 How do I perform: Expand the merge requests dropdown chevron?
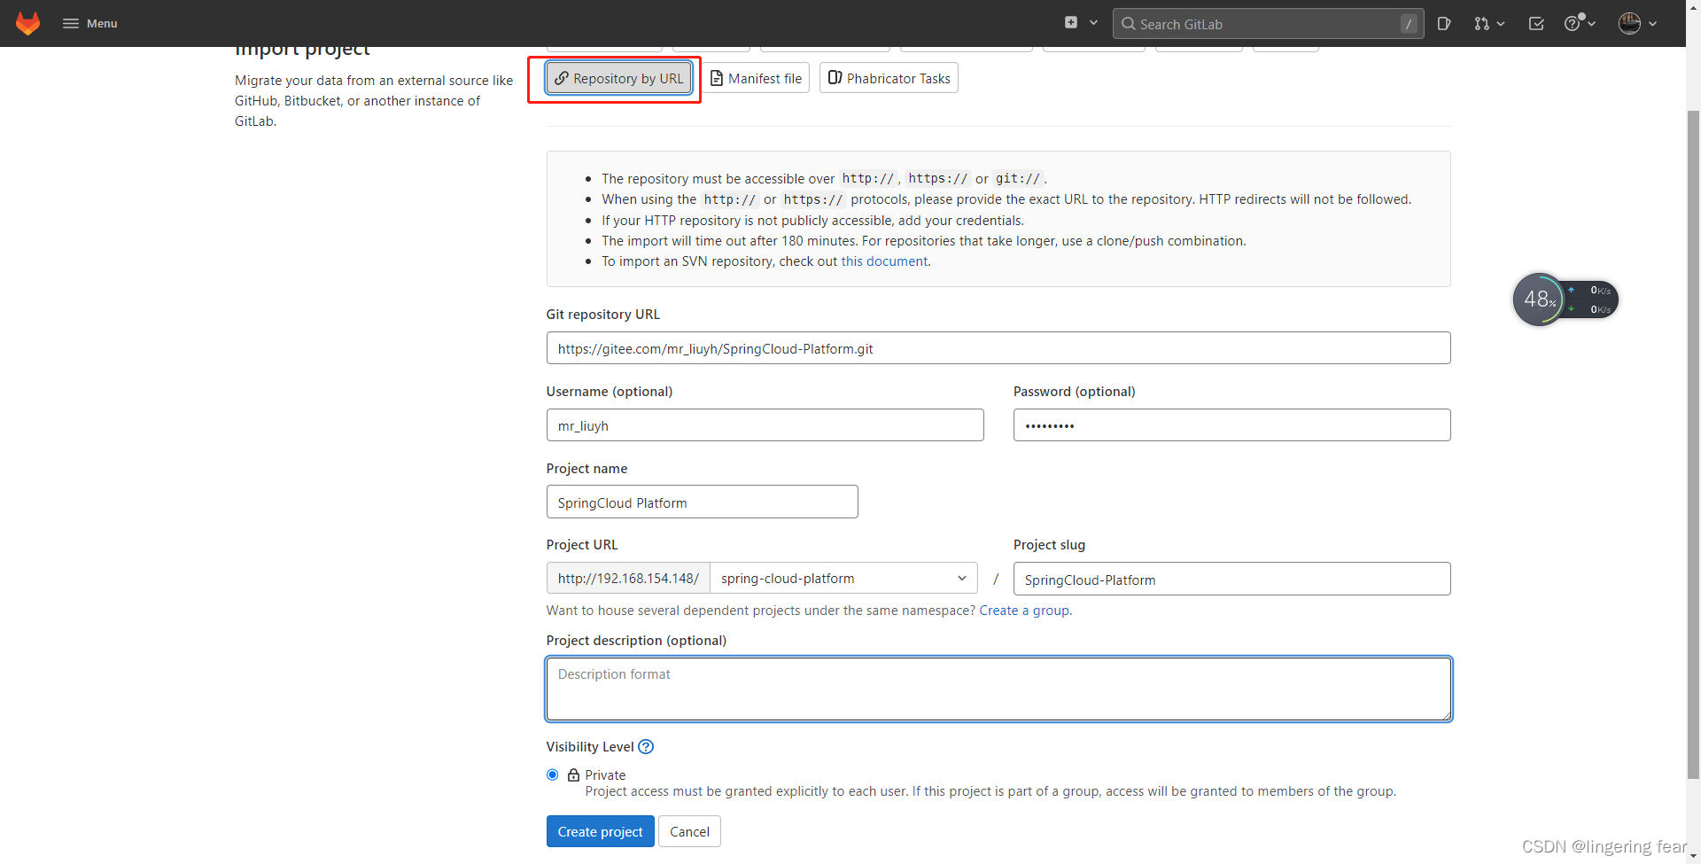1501,24
